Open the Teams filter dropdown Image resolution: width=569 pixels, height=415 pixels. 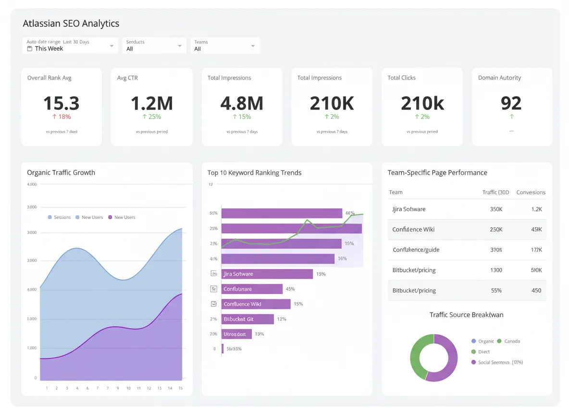pyautogui.click(x=225, y=46)
